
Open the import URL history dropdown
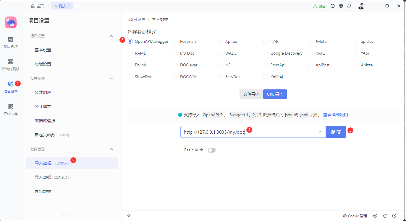pos(320,132)
